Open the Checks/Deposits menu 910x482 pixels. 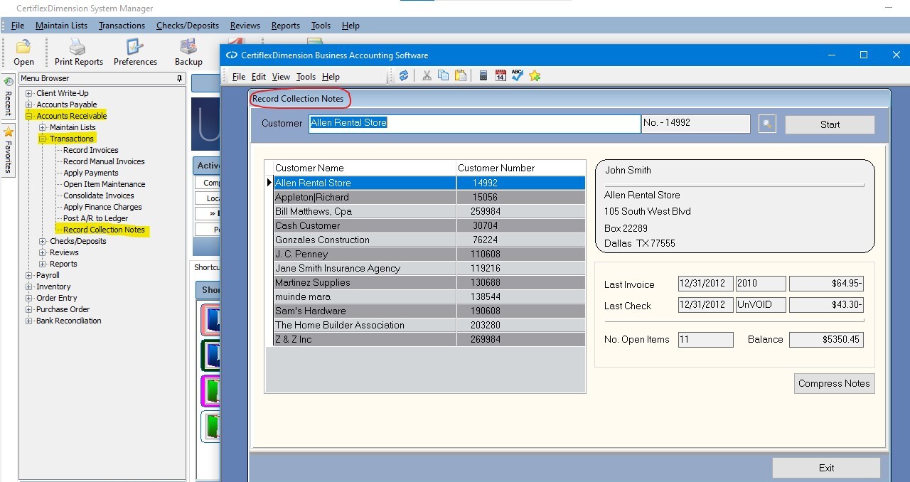[188, 26]
